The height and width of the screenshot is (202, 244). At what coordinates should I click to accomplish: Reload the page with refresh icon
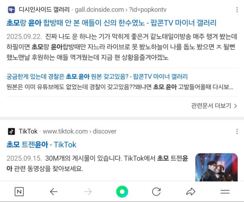[x=156, y=192]
